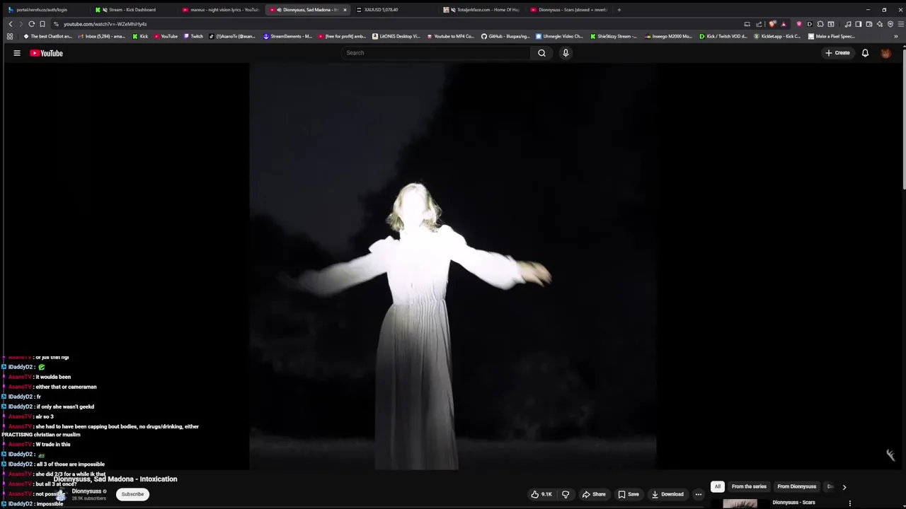Subscribe to the Dionnysuss channel
Viewport: 906px width, 509px height.
pos(132,494)
